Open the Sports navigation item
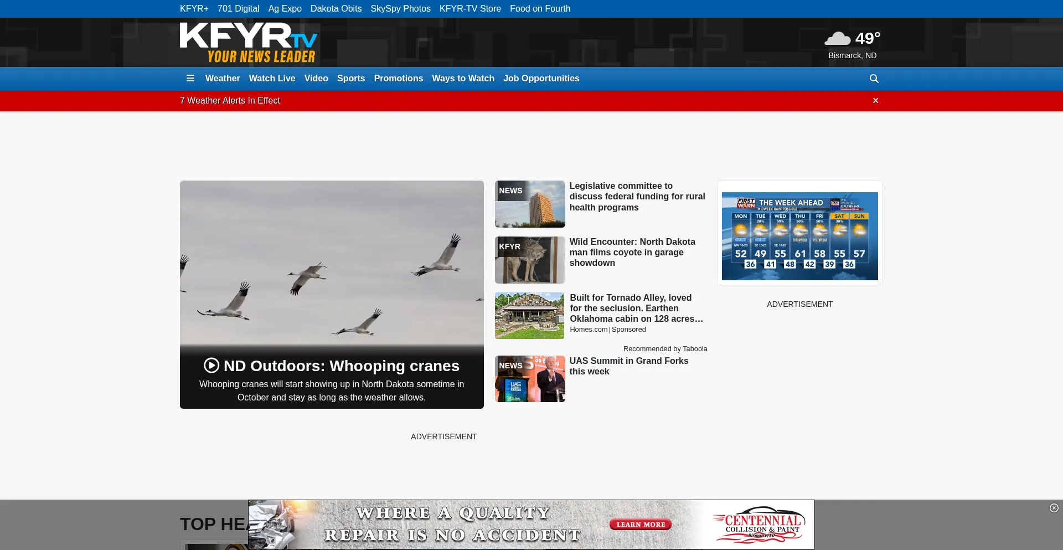This screenshot has height=550, width=1063. coord(351,79)
